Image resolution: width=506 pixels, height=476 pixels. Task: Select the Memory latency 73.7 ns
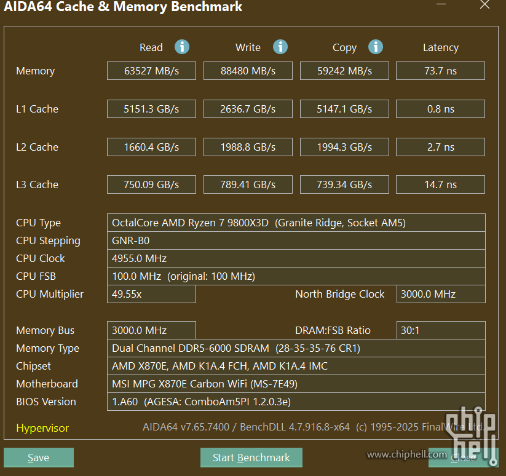coord(440,71)
